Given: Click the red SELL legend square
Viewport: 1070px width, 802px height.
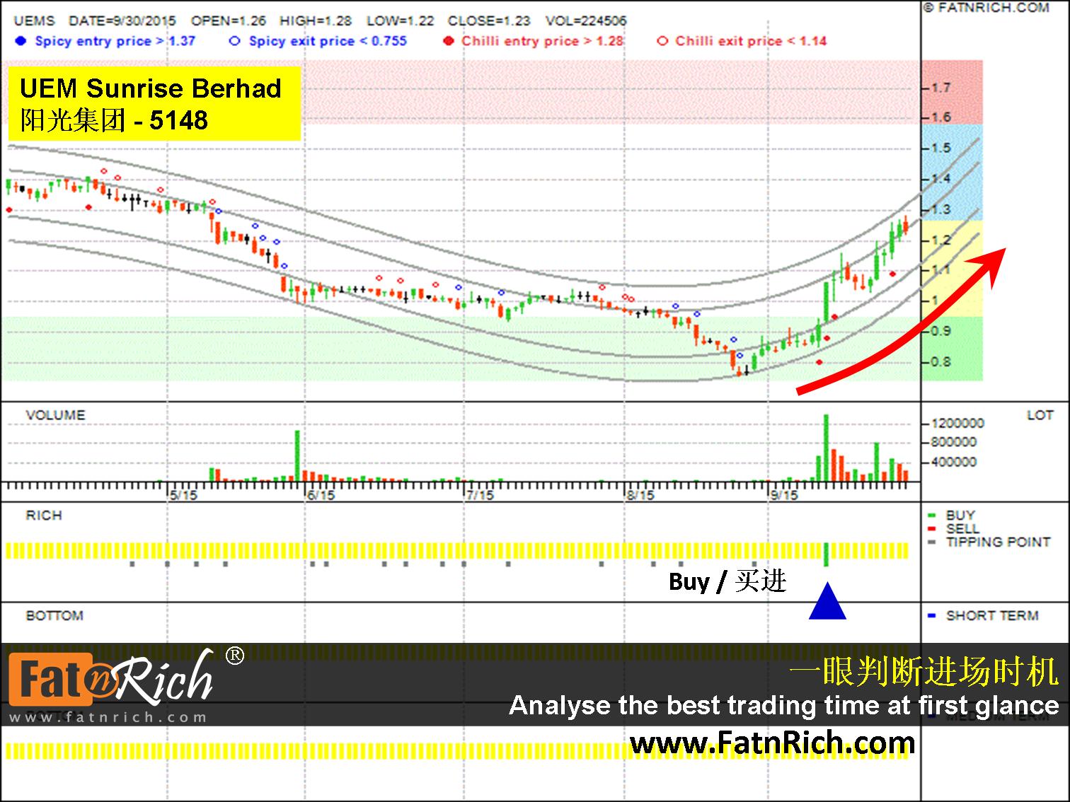Looking at the screenshot, I should coord(931,529).
